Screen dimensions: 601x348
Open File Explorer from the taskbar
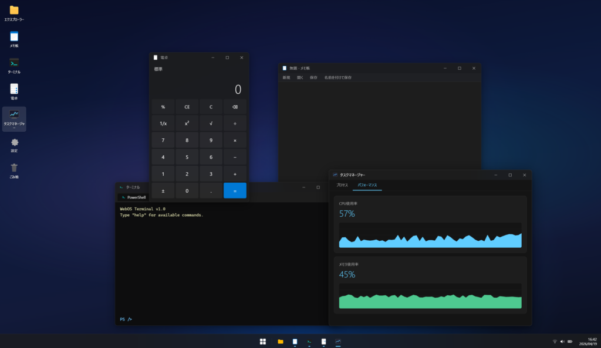[x=281, y=342]
